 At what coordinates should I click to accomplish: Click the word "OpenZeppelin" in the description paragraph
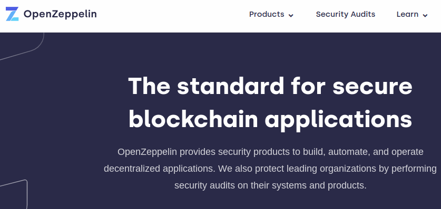click(x=147, y=152)
